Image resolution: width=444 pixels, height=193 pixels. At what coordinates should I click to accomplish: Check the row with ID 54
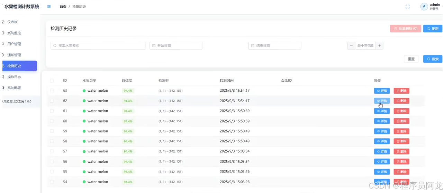[x=52, y=182]
